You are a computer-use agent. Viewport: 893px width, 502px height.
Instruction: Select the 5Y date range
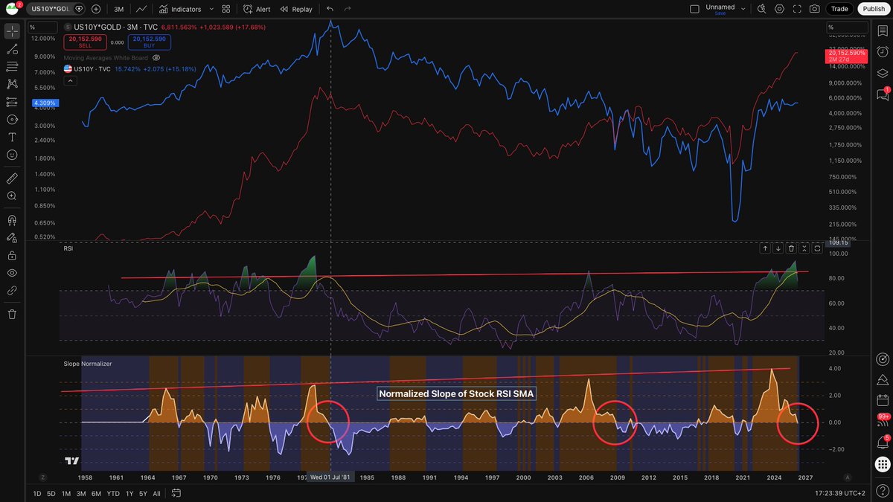coord(143,493)
